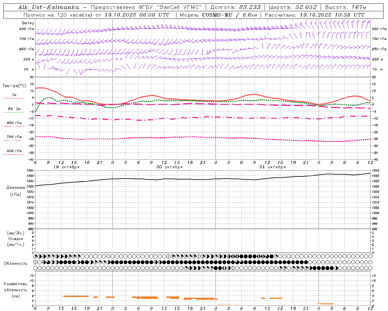Click the 500 м label left of wind barbs

pos(29,59)
